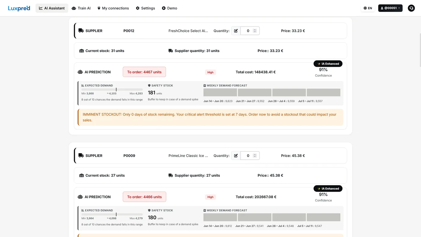Click the truck icon beside Supplier quantity: 27 units

171,176
